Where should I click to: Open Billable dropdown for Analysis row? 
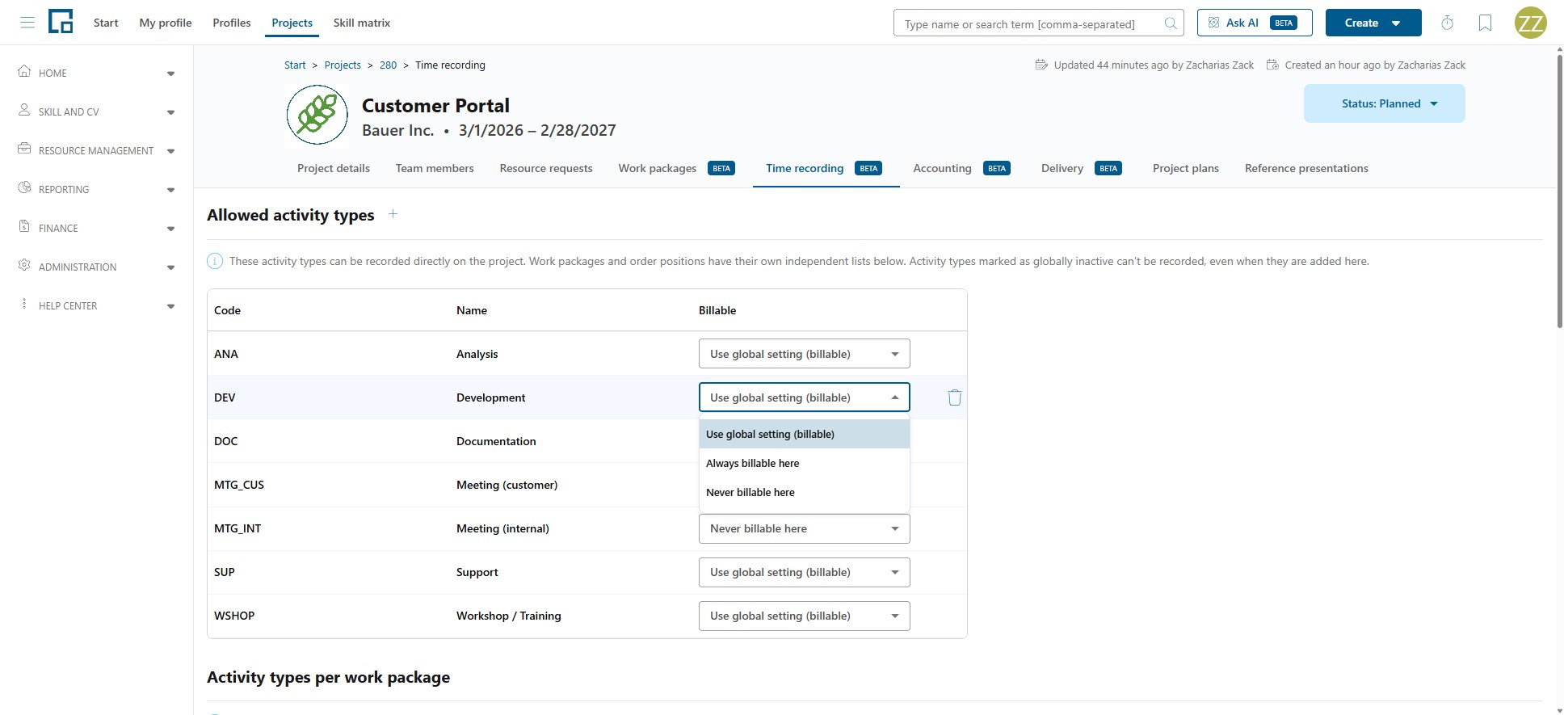pos(804,354)
